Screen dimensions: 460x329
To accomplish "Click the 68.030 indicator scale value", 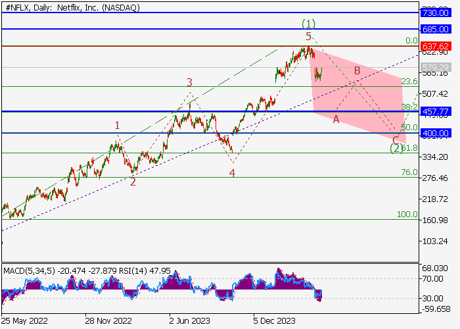I will 435,268.
